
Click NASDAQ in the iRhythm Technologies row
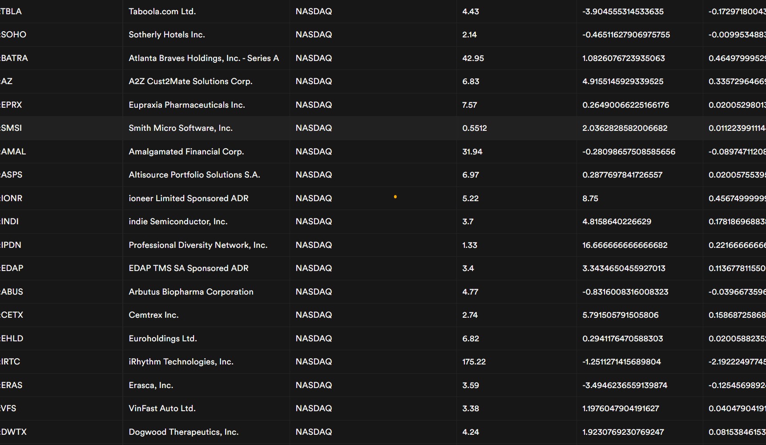pos(314,362)
